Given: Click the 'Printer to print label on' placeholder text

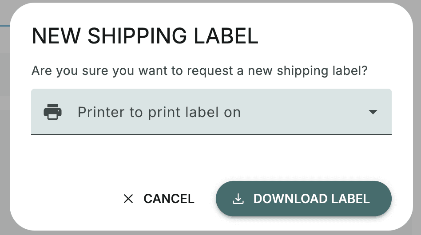Looking at the screenshot, I should pos(159,112).
